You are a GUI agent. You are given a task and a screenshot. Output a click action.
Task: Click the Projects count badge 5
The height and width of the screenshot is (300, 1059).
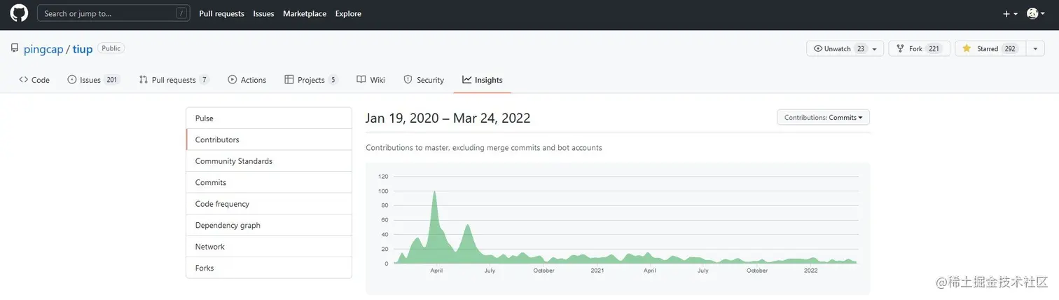coord(333,80)
